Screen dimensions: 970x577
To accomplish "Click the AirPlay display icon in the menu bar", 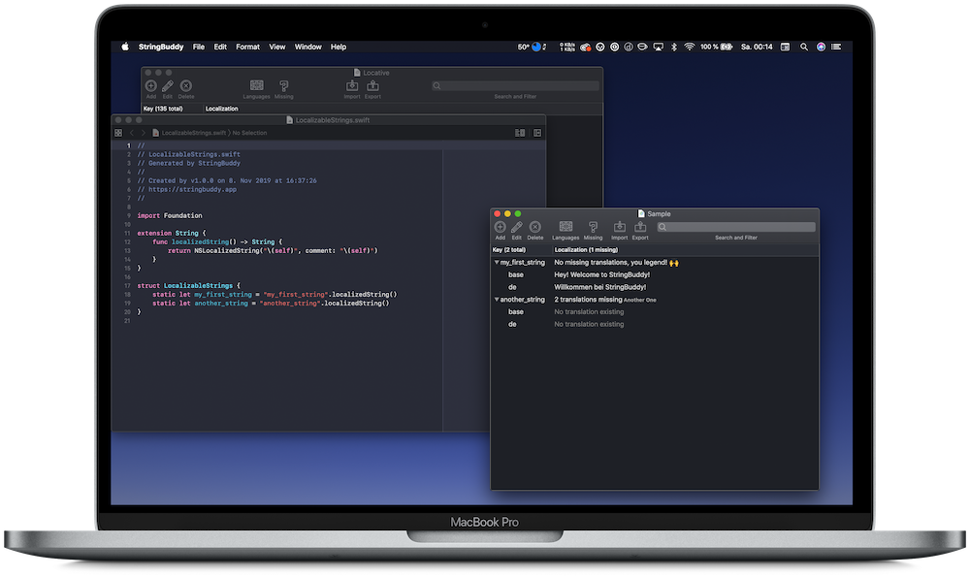I will [659, 47].
